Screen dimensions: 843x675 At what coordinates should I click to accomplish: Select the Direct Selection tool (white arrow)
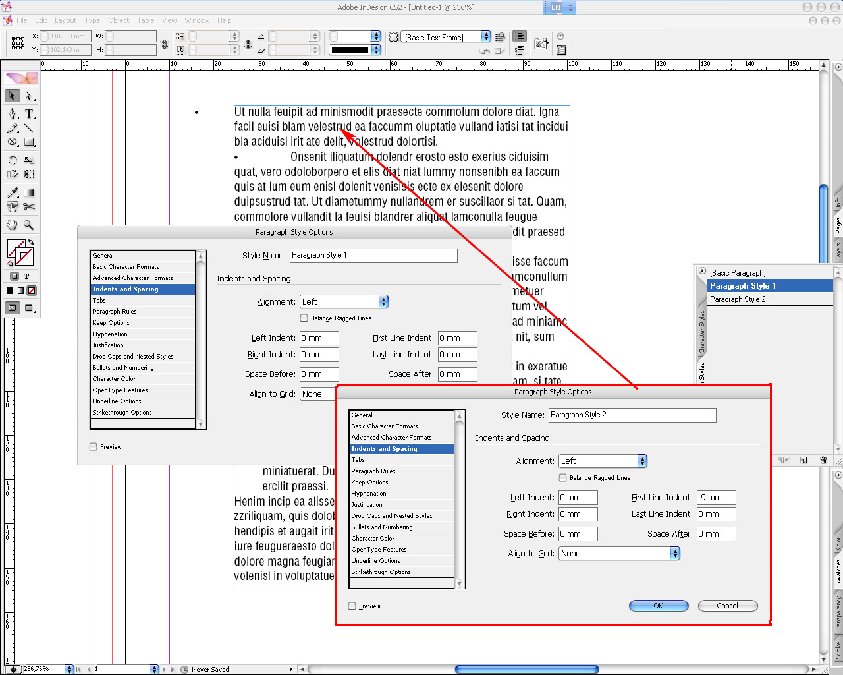click(x=29, y=96)
